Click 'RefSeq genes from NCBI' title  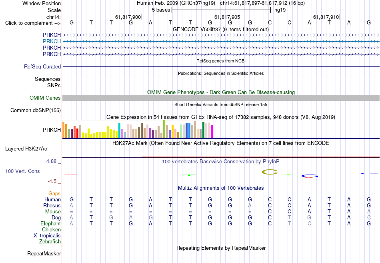pos(221,61)
